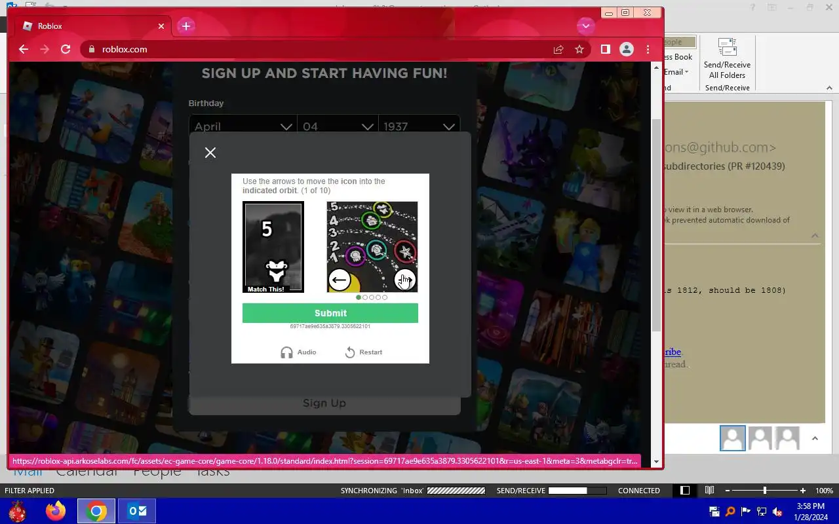The width and height of the screenshot is (839, 524).
Task: Open Chrome's side panel
Action: [x=606, y=49]
